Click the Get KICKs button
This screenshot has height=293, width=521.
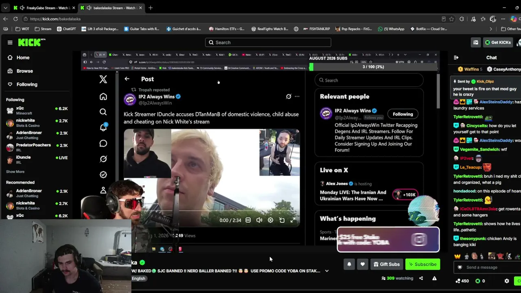coord(497,42)
